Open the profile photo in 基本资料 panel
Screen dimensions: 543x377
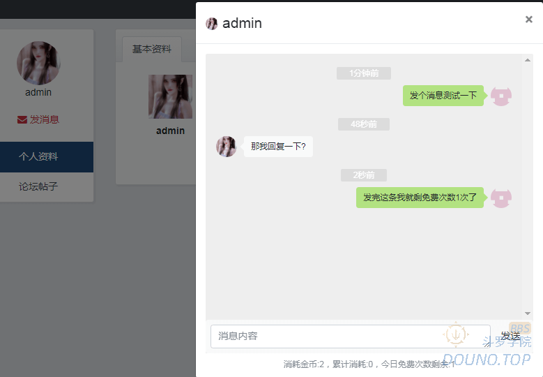click(170, 96)
